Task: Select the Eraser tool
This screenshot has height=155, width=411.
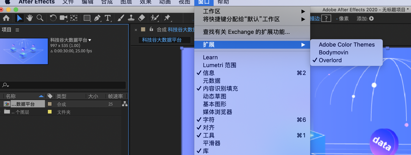Action: (141, 18)
